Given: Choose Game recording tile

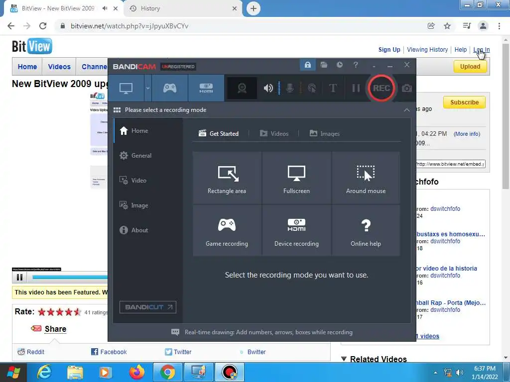Looking at the screenshot, I should pos(227,231).
